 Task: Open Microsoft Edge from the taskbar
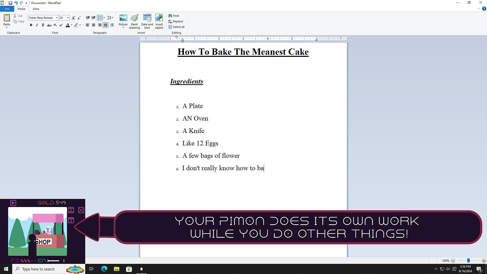(x=104, y=269)
